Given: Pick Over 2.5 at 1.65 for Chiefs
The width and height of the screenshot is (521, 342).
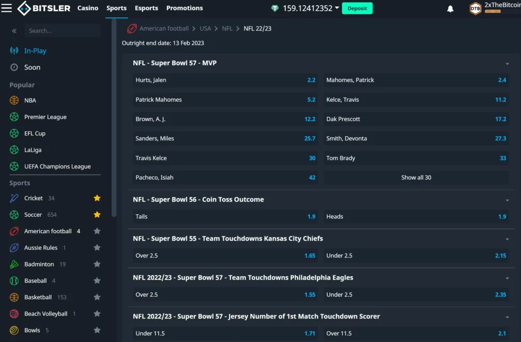Looking at the screenshot, I should click(225, 255).
